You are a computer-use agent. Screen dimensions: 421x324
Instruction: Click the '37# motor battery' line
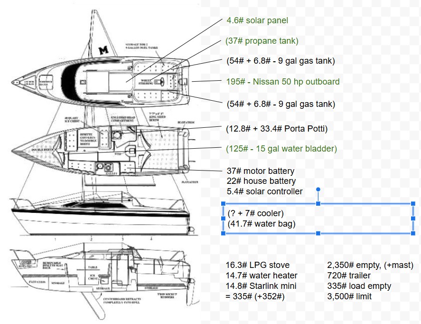(261, 171)
